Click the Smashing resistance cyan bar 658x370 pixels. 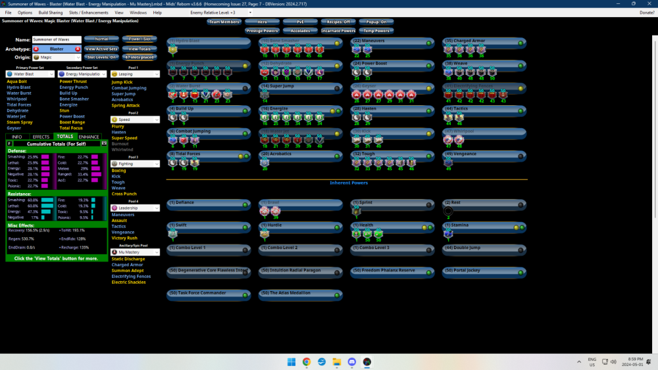pyautogui.click(x=47, y=200)
